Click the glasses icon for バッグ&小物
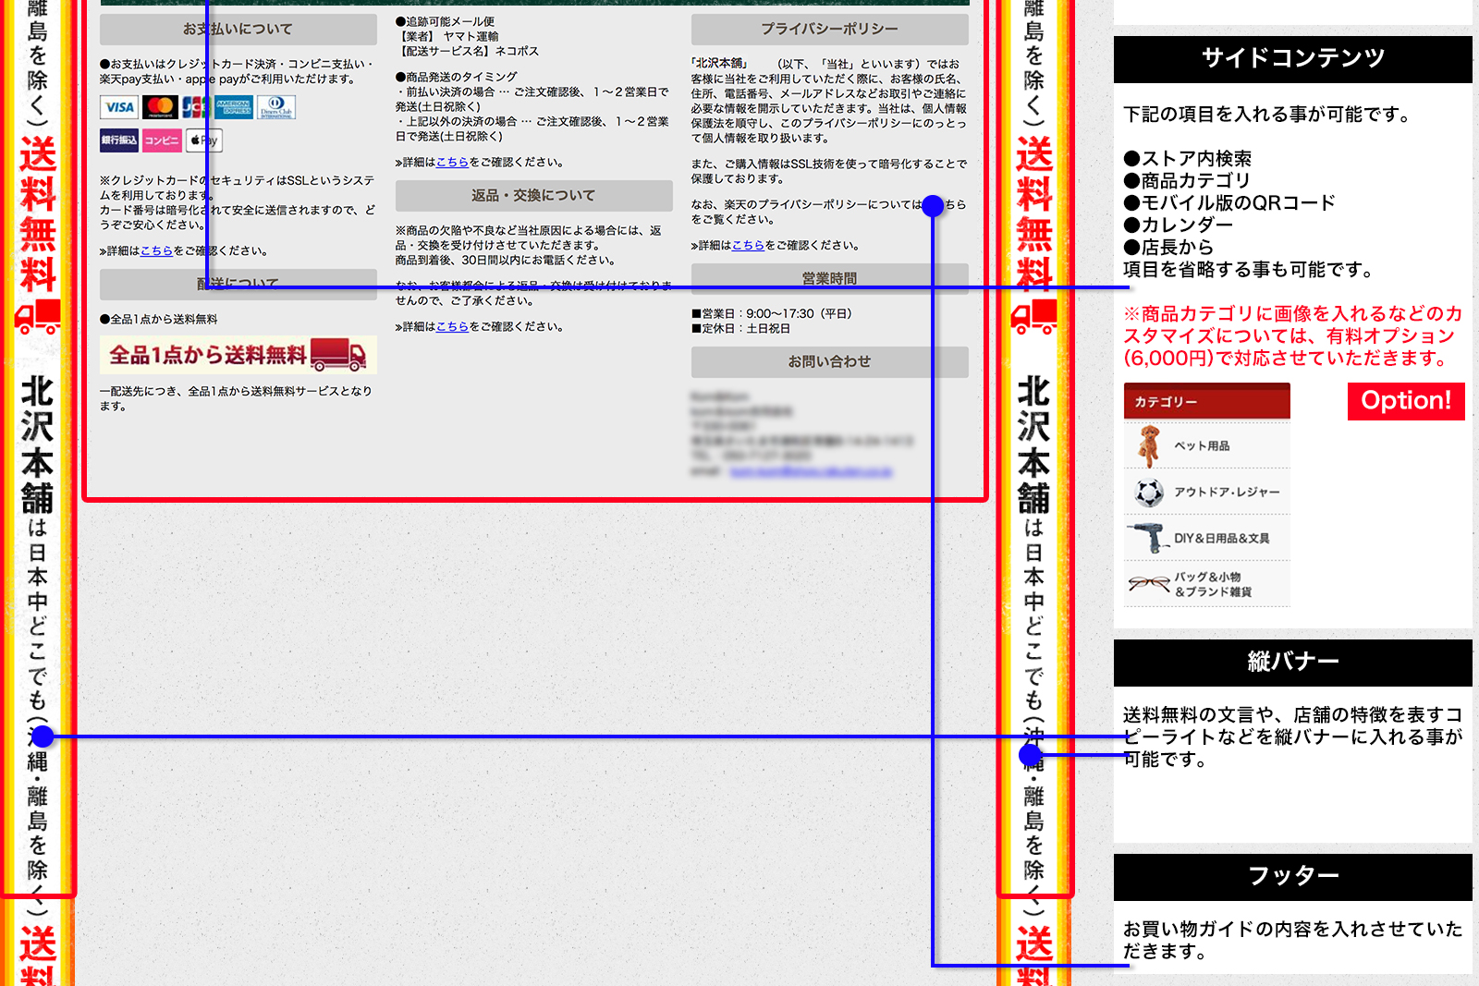Image resolution: width=1479 pixels, height=986 pixels. point(1149,583)
